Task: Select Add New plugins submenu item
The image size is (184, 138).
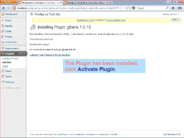Action: pyautogui.click(x=7, y=62)
